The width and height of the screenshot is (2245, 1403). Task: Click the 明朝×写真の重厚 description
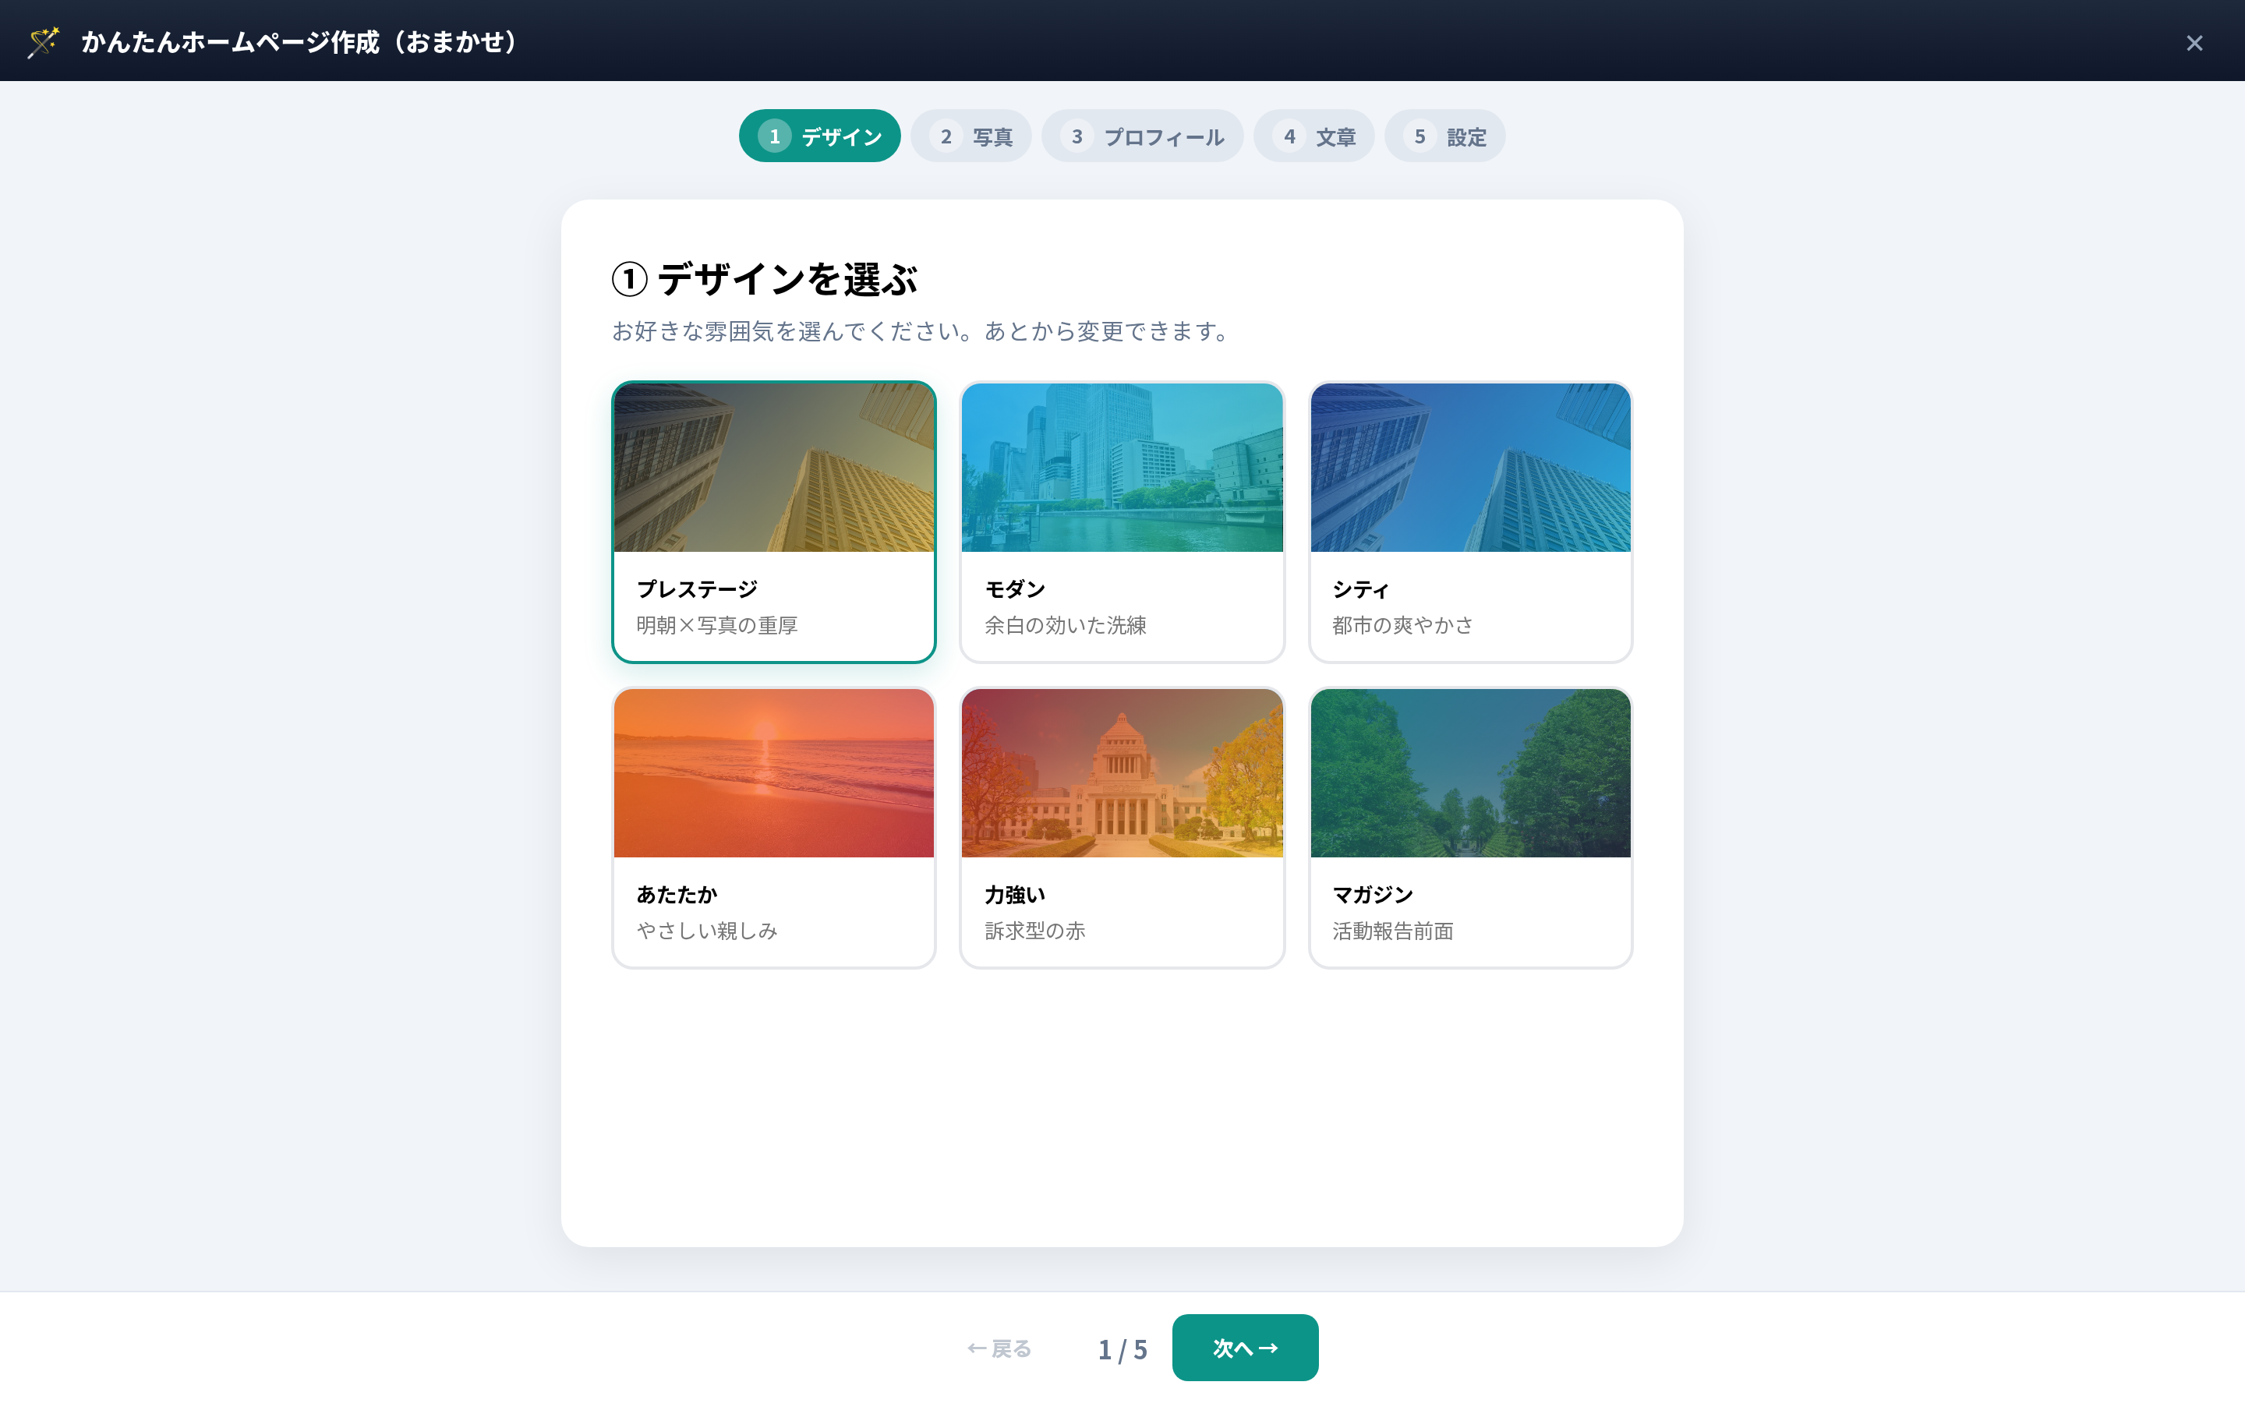[x=717, y=625]
